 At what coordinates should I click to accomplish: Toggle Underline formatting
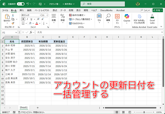pyautogui.click(x=31, y=19)
